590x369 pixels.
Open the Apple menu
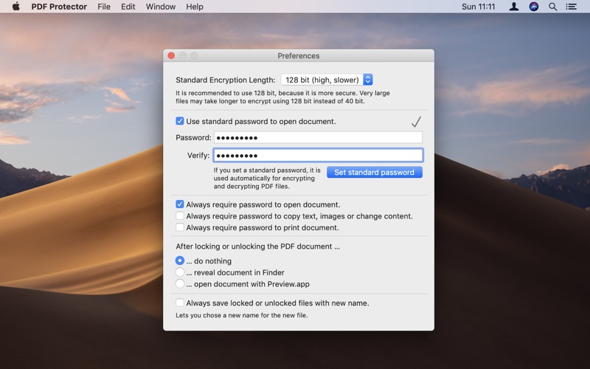(15, 7)
